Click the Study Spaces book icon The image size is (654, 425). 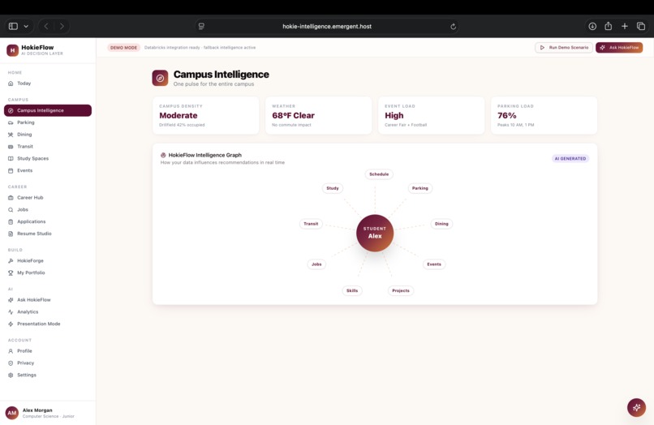[x=11, y=158]
